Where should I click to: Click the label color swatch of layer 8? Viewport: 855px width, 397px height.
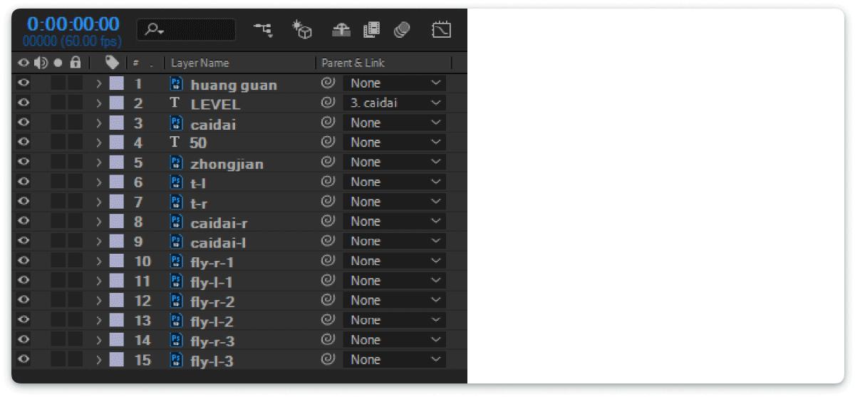(116, 222)
